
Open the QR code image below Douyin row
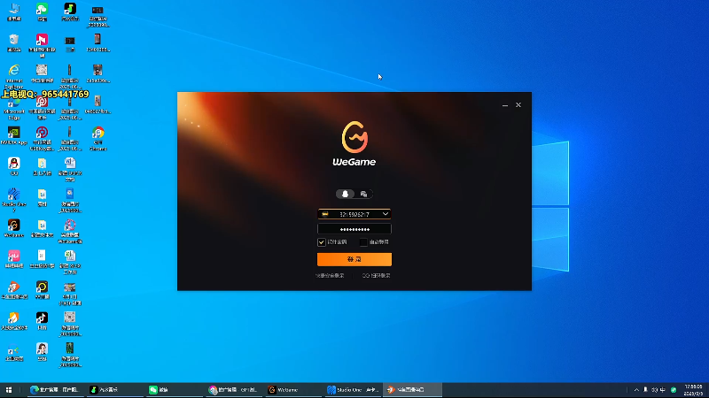(x=70, y=324)
